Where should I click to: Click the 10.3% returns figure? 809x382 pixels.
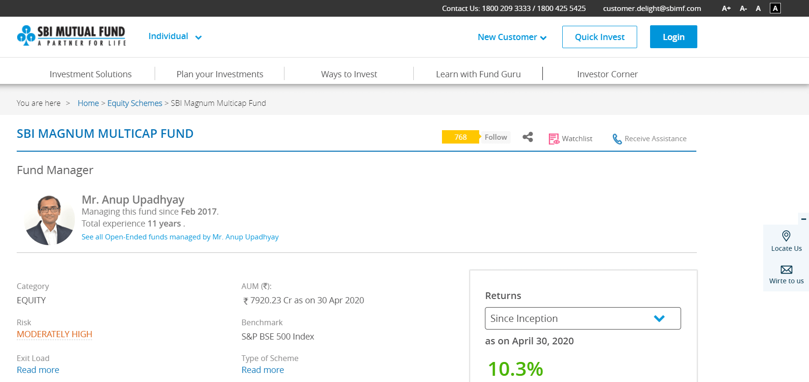pyautogui.click(x=515, y=369)
